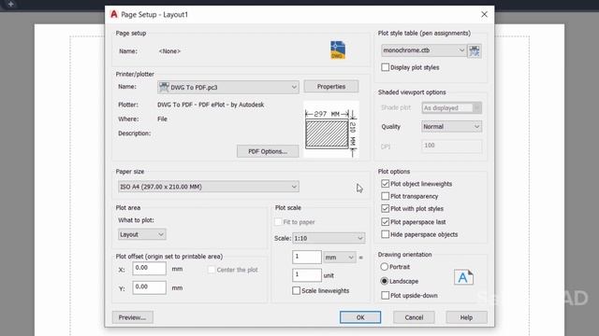Click the plotter text DWG To PDF - PDF ePlot
This screenshot has width=599, height=336.
click(x=211, y=105)
